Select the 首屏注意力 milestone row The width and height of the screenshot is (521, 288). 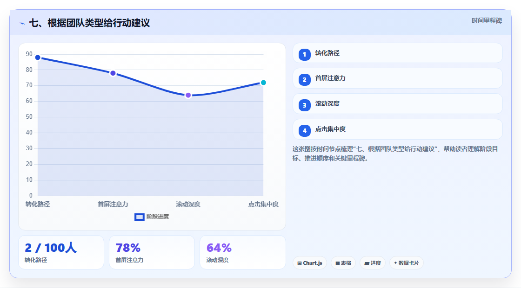[397, 78]
